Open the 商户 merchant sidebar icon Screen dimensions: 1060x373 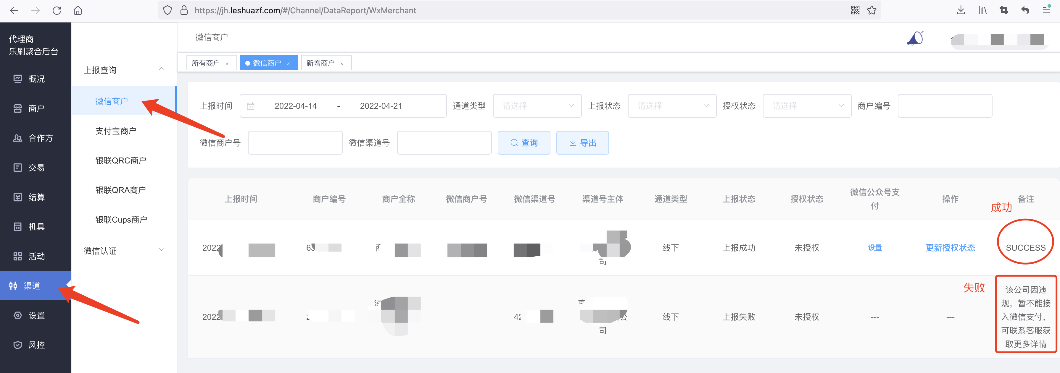18,108
